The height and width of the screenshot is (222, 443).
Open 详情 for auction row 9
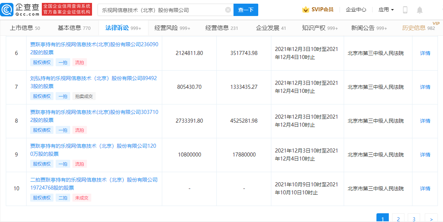click(x=425, y=155)
